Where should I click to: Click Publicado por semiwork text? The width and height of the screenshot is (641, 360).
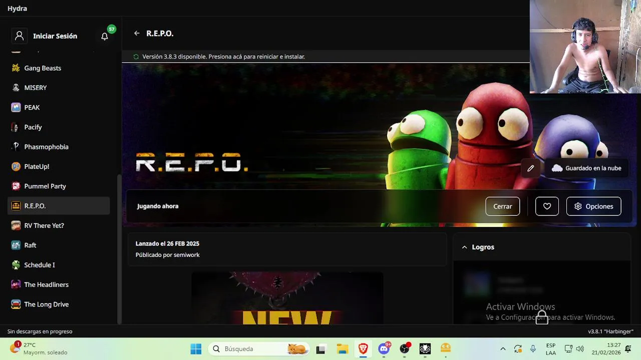pos(168,255)
